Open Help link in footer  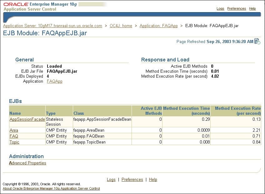pos(153,179)
